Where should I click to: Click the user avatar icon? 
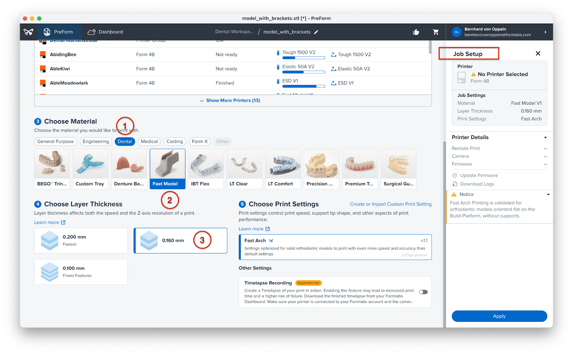tap(457, 32)
